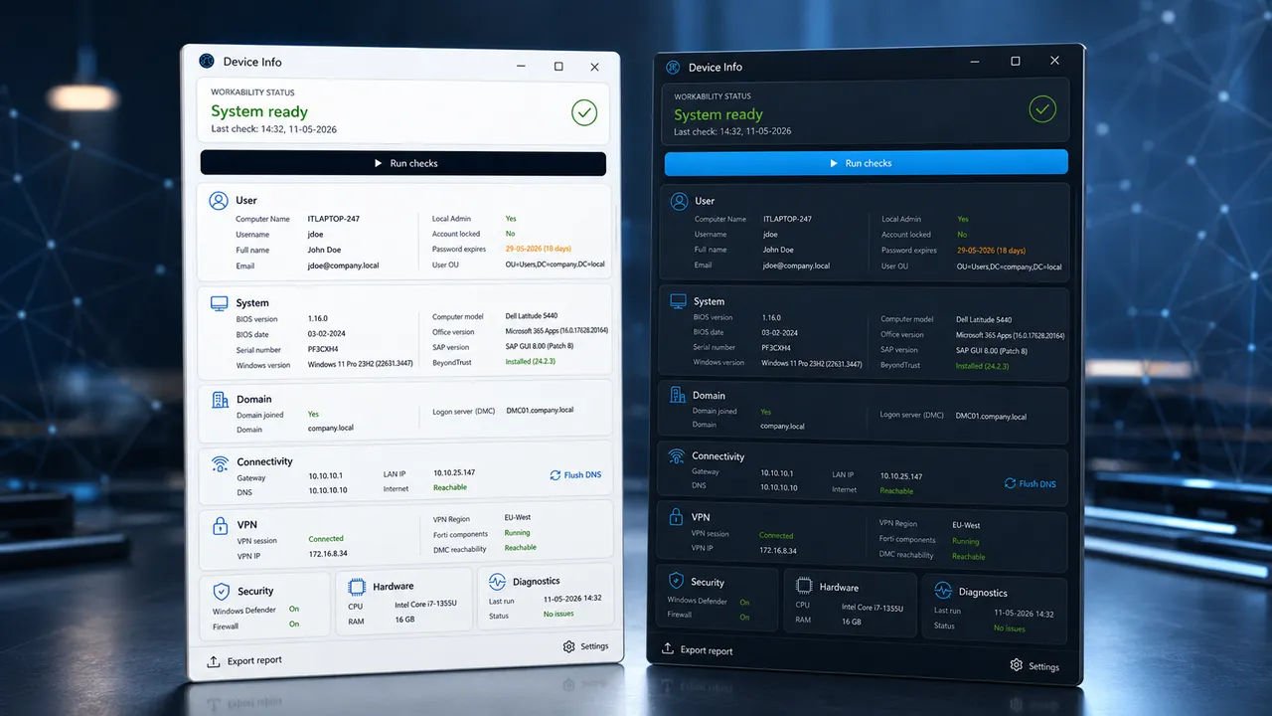
Task: Run checks in the light window
Action: tap(403, 163)
